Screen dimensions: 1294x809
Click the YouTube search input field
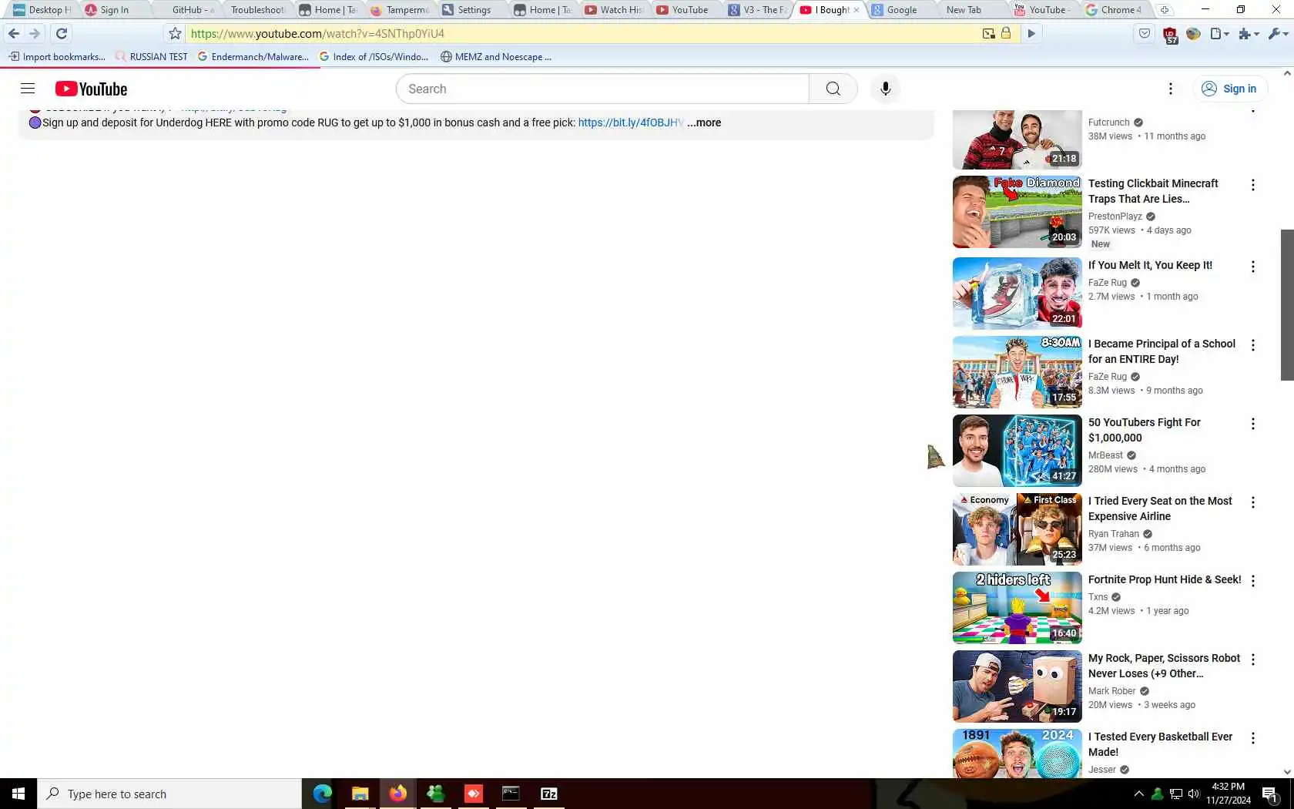click(x=602, y=89)
